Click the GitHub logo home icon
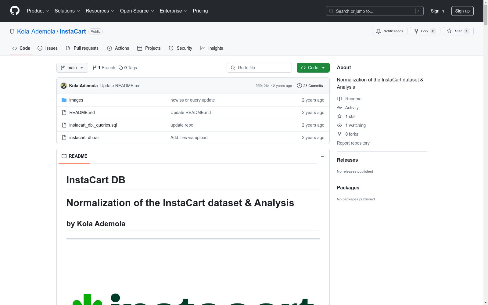 (15, 11)
